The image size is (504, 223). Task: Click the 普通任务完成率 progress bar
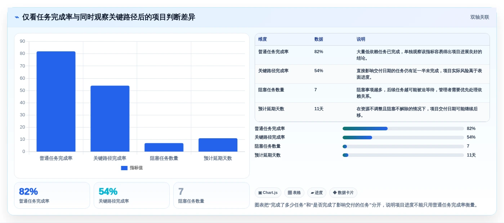[403, 129]
